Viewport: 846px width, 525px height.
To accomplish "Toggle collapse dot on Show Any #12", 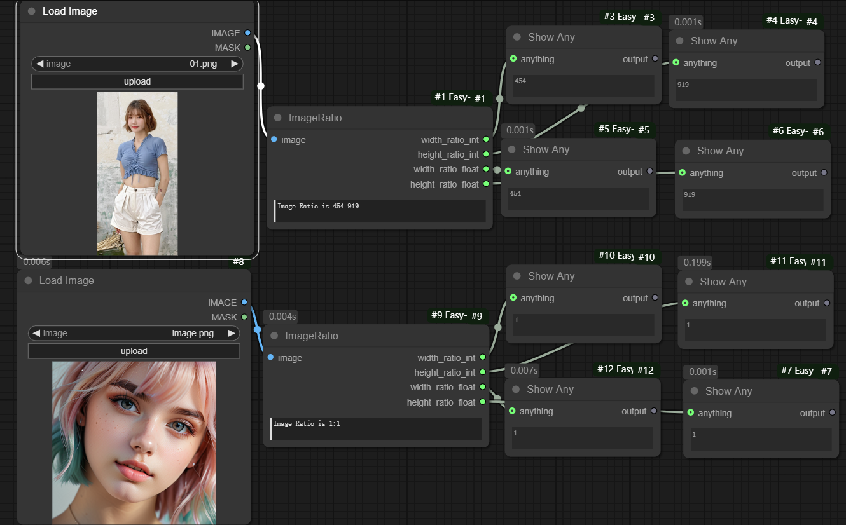I will [x=516, y=389].
